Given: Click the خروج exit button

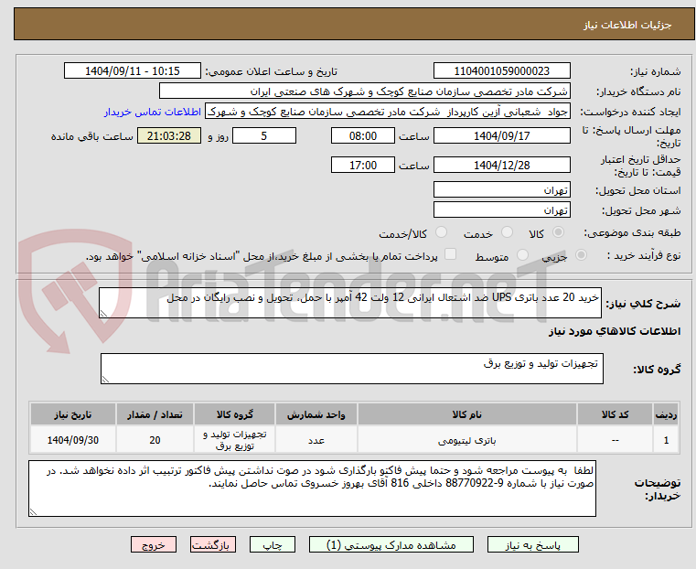Looking at the screenshot, I should [x=154, y=544].
